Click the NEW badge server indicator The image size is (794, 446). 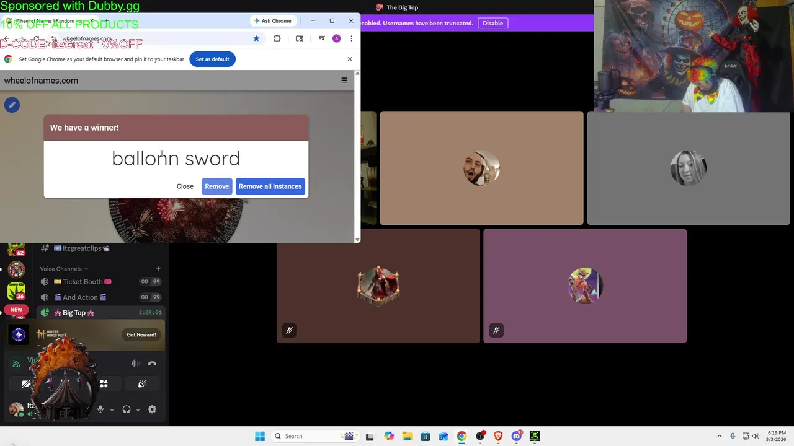tap(16, 310)
